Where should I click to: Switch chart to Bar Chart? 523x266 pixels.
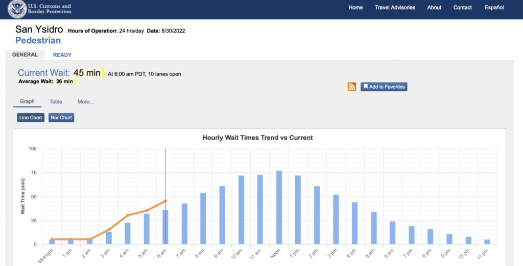point(61,118)
